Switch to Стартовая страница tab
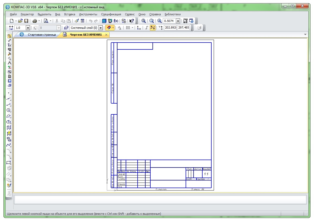The height and width of the screenshot is (223, 315). (42, 35)
